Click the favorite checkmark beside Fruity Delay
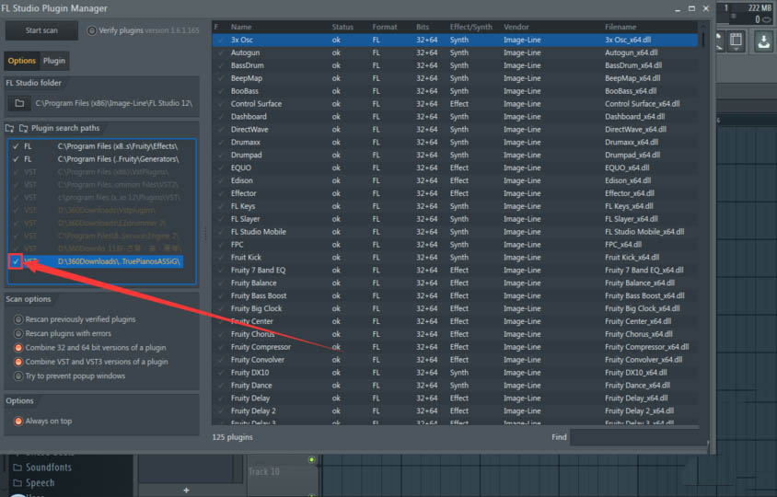This screenshot has height=497, width=777. (221, 399)
